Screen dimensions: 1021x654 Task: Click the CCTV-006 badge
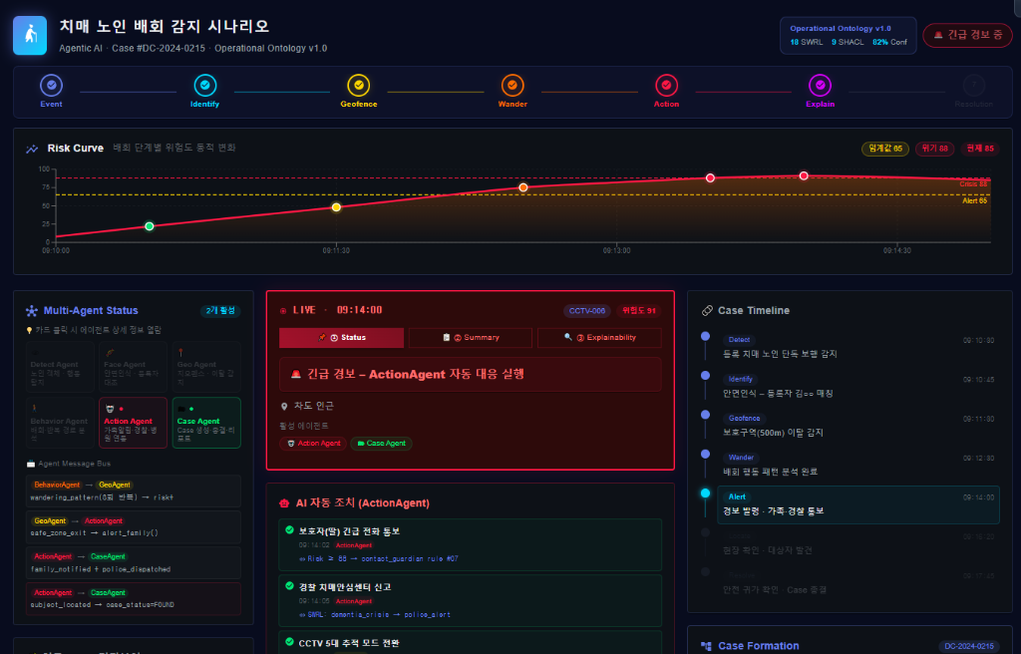[587, 311]
